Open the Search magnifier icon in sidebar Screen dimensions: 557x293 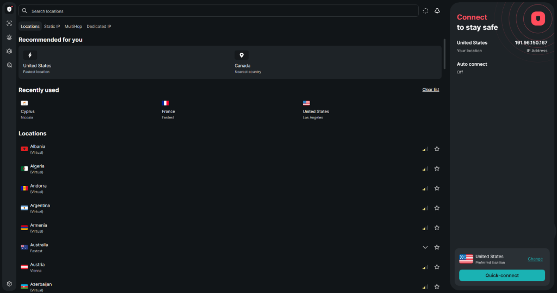coord(9,65)
